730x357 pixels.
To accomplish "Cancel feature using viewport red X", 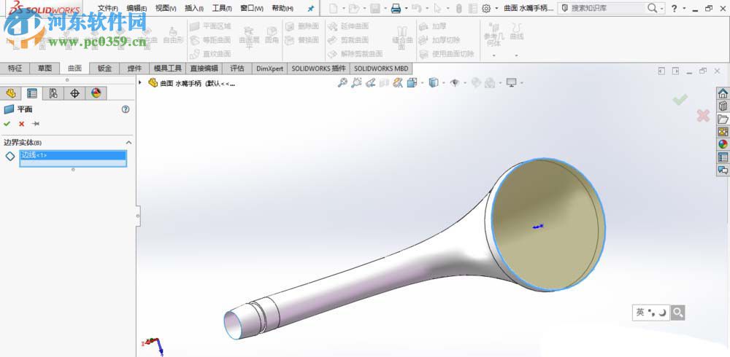I will [x=703, y=116].
